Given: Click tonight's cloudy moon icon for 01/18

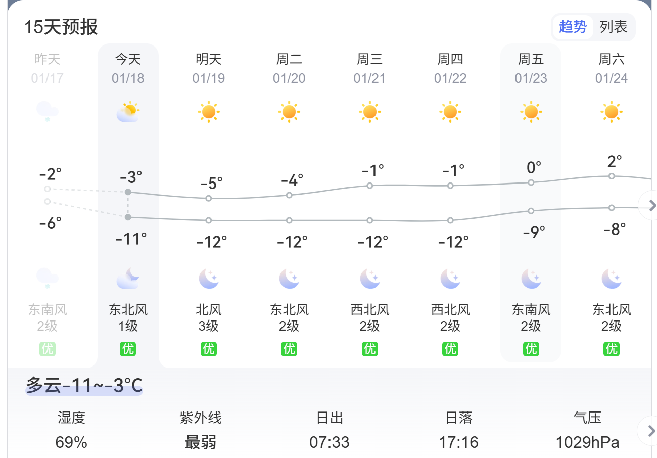Looking at the screenshot, I should pyautogui.click(x=128, y=279).
